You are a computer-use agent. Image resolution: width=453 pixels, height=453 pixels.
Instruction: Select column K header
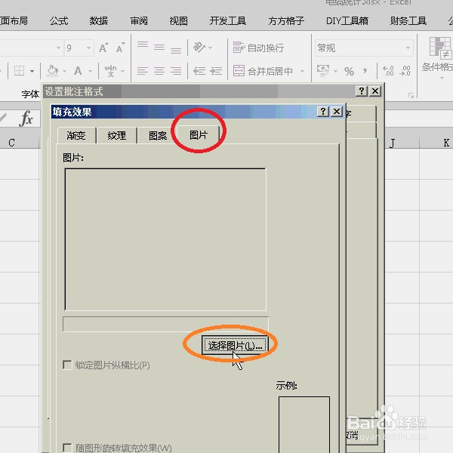pyautogui.click(x=436, y=143)
